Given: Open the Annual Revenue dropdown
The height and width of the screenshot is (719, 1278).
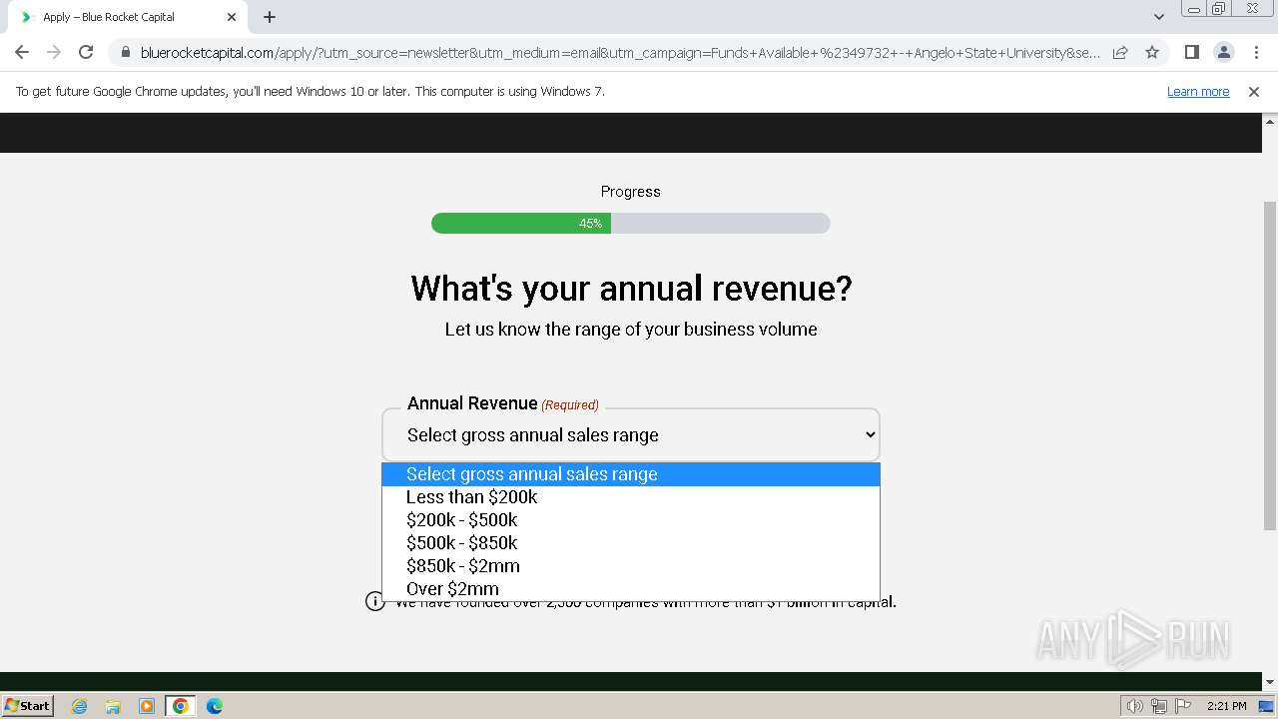Looking at the screenshot, I should coord(631,434).
